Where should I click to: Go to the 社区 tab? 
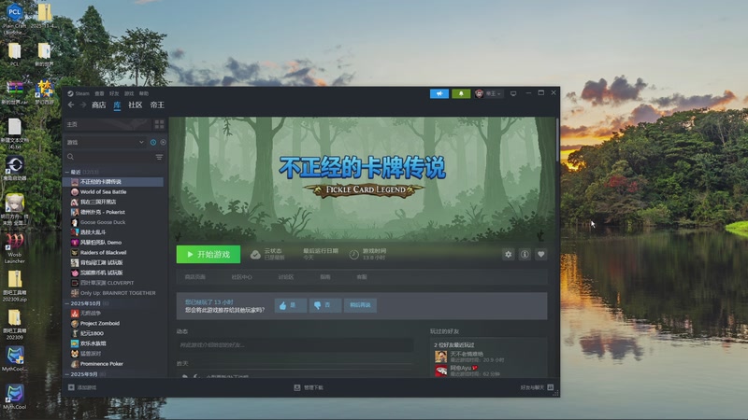135,105
